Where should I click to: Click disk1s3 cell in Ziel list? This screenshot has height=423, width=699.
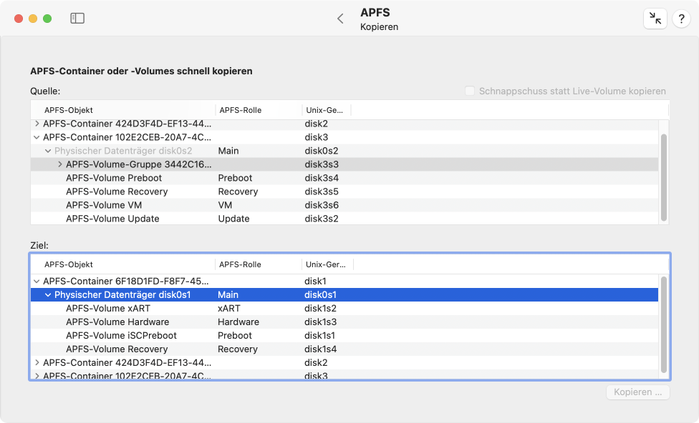pos(320,322)
